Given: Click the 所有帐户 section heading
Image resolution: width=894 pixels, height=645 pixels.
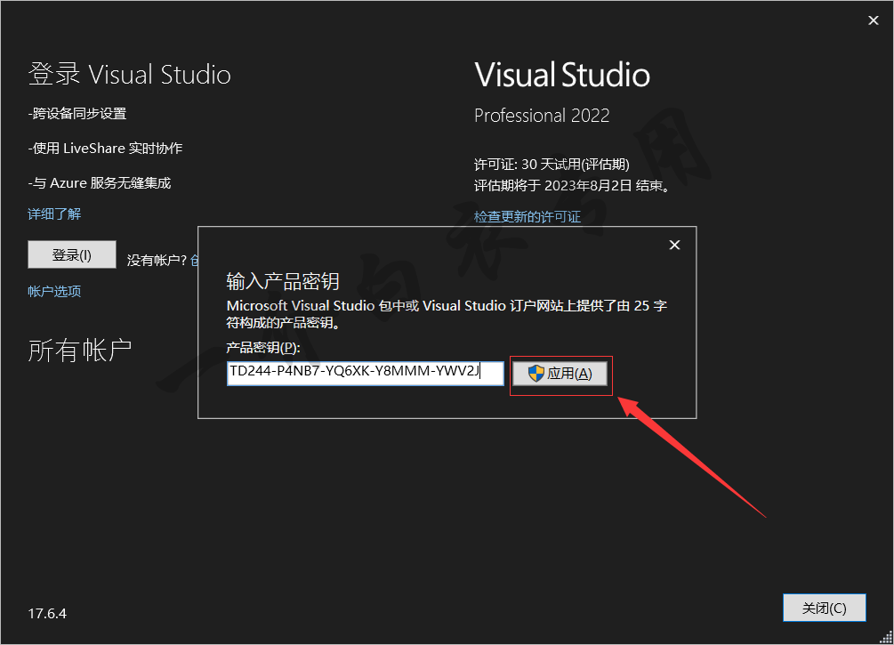Looking at the screenshot, I should (x=80, y=351).
